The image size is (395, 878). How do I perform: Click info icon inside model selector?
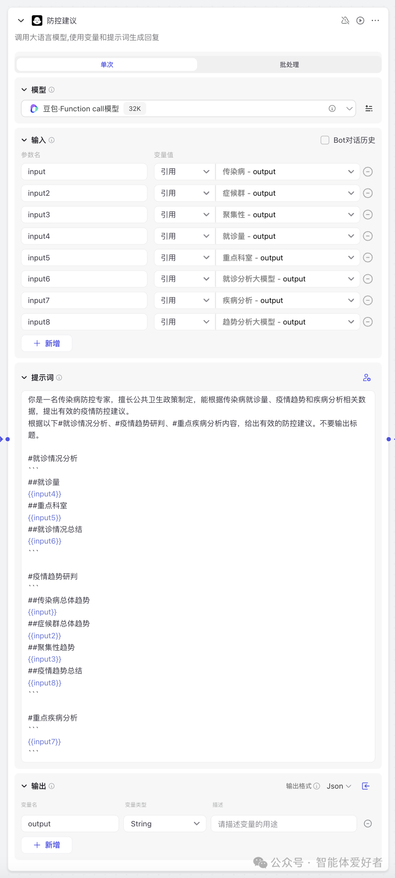332,109
